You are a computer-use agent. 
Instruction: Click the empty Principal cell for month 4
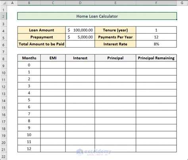click(x=115, y=93)
